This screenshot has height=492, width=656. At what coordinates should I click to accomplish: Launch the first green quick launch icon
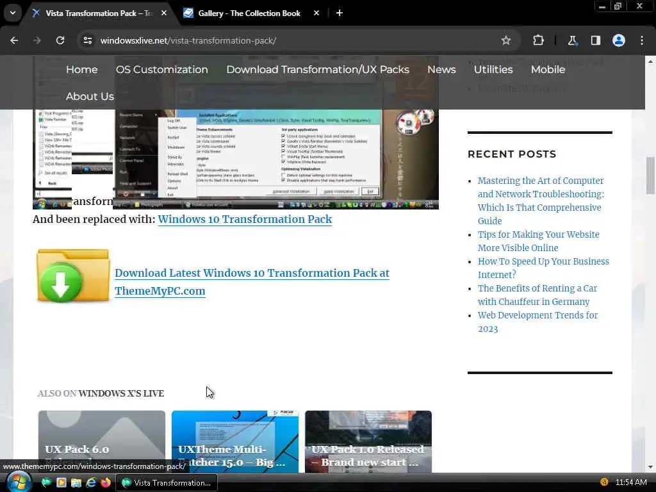pos(46,483)
